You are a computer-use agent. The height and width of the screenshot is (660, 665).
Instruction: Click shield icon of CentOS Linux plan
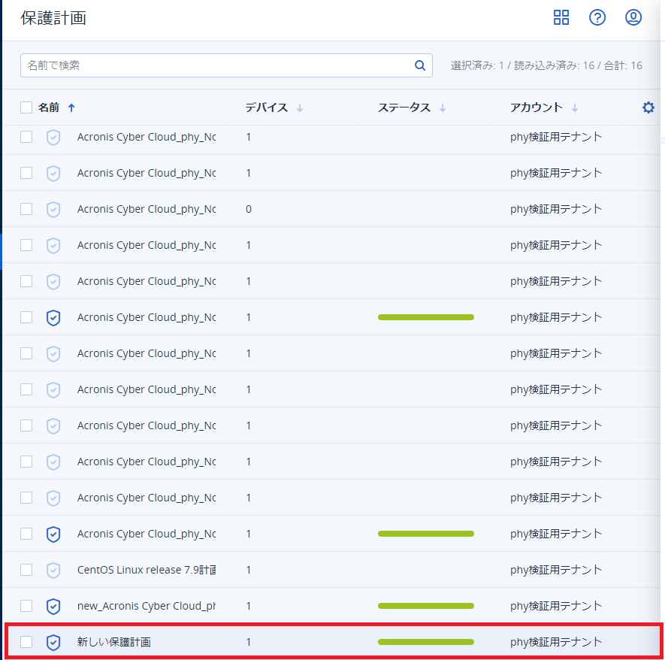pos(53,570)
